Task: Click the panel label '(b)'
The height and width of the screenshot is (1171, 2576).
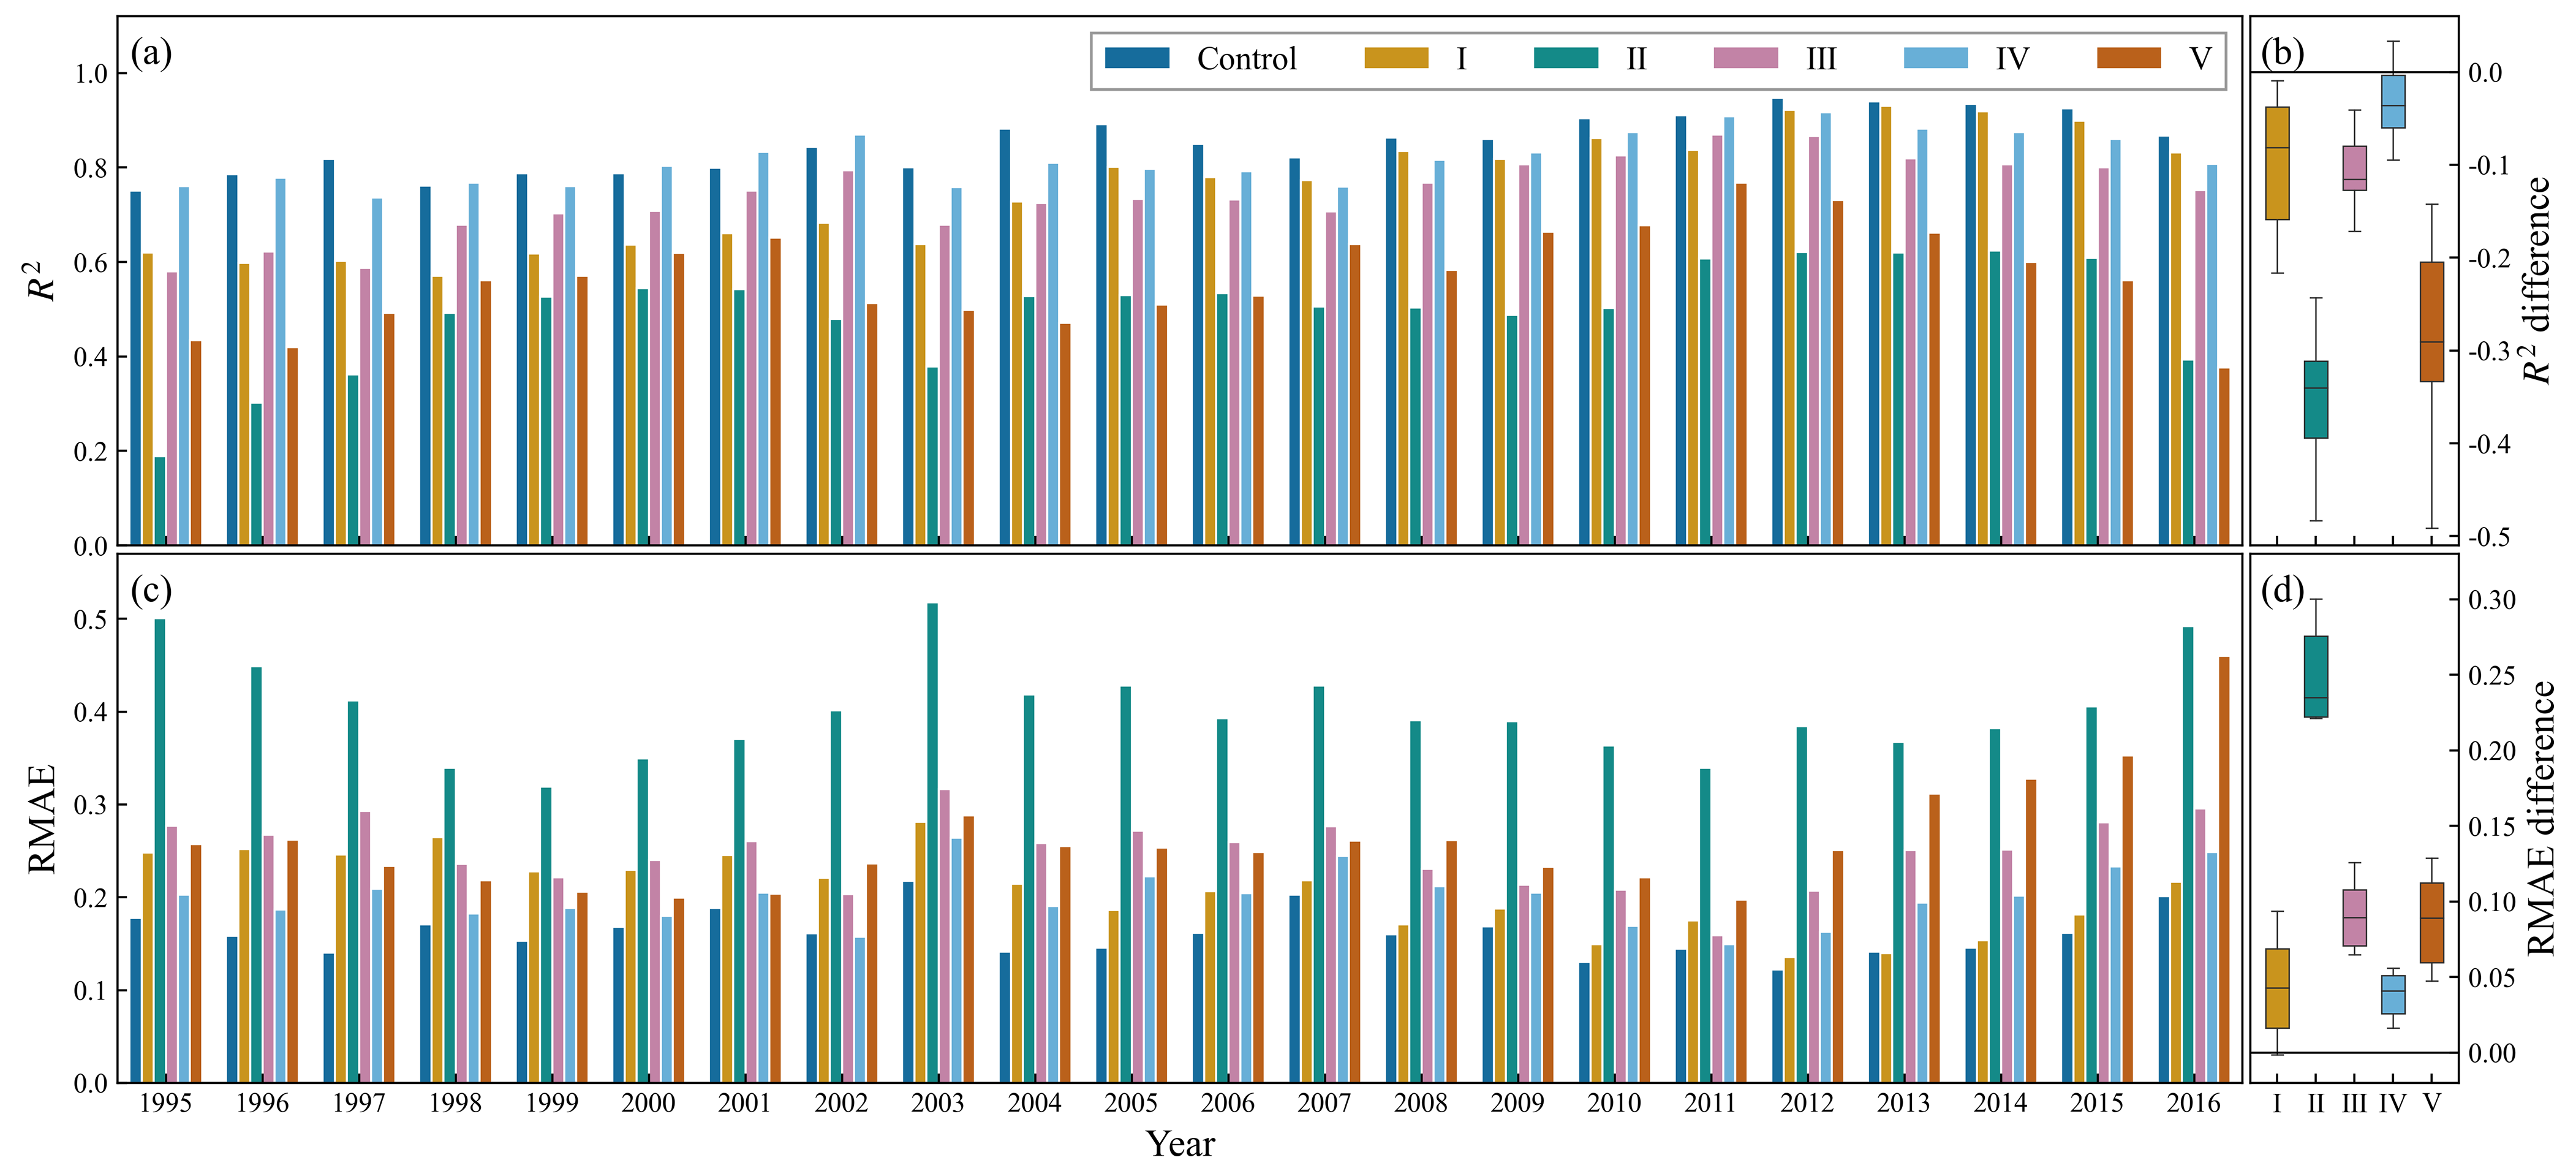Action: pos(2282,52)
